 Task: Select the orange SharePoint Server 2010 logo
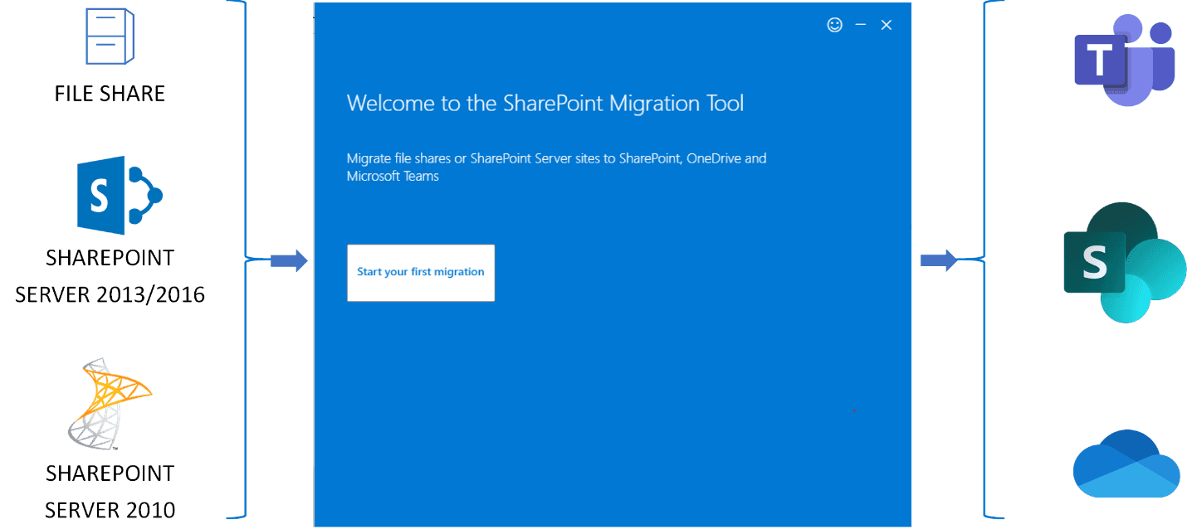(109, 404)
